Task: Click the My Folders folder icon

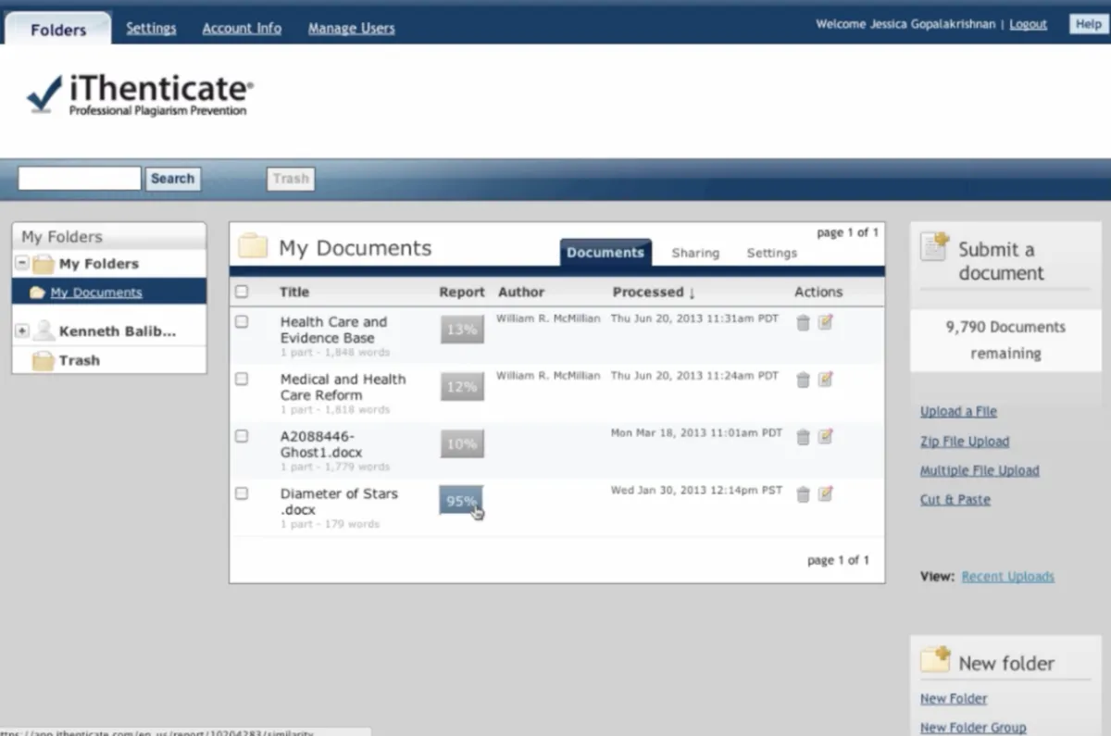Action: coord(44,264)
